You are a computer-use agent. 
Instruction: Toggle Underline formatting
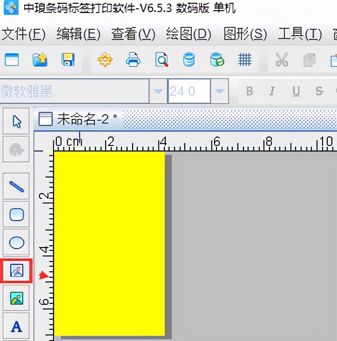pos(296,91)
